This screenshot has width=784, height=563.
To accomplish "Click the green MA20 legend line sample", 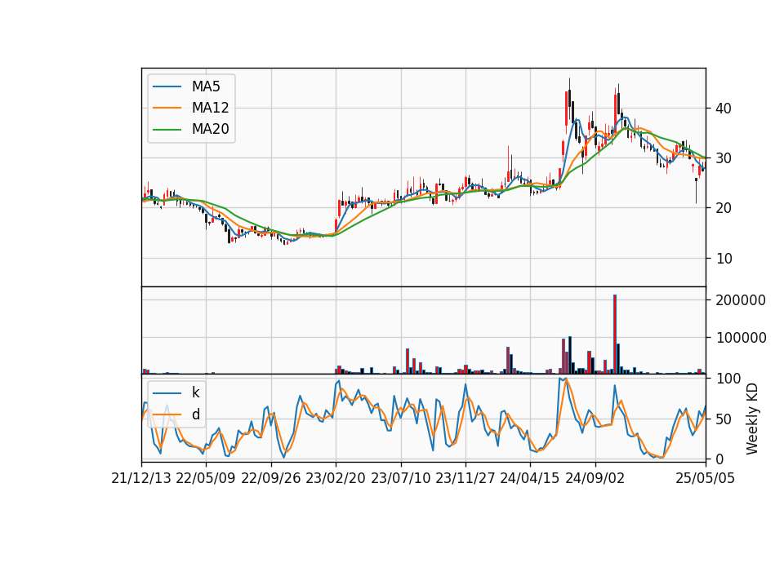I will click(167, 130).
